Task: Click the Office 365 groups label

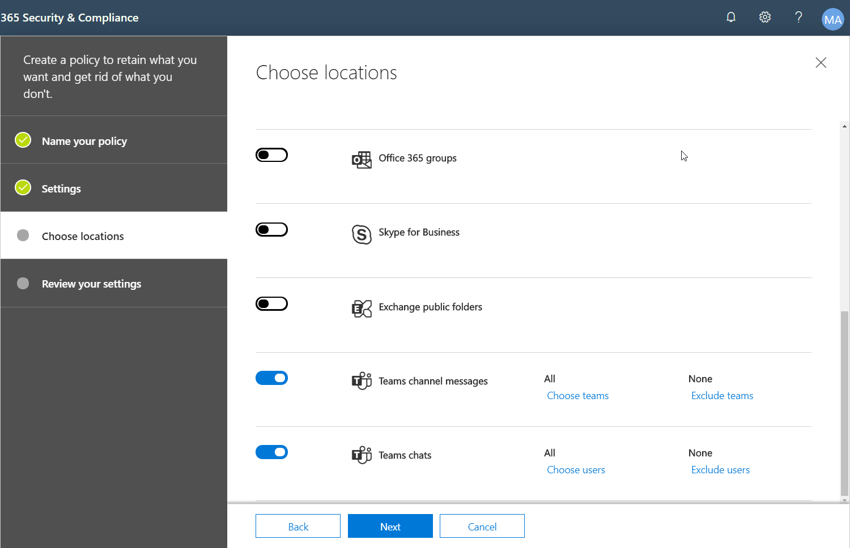Action: pos(418,158)
